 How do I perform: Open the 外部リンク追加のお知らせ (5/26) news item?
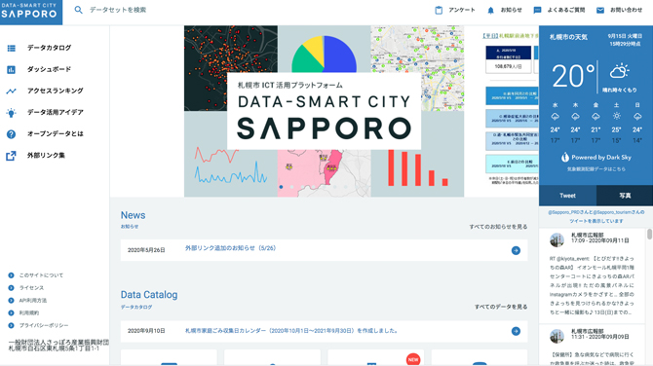click(x=230, y=248)
